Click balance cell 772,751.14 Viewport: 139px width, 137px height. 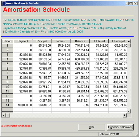coord(80,50)
